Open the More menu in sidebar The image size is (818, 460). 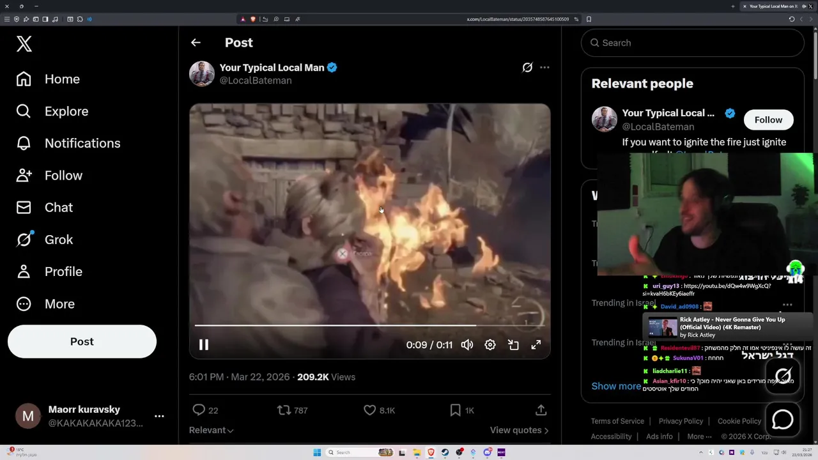tap(46, 304)
